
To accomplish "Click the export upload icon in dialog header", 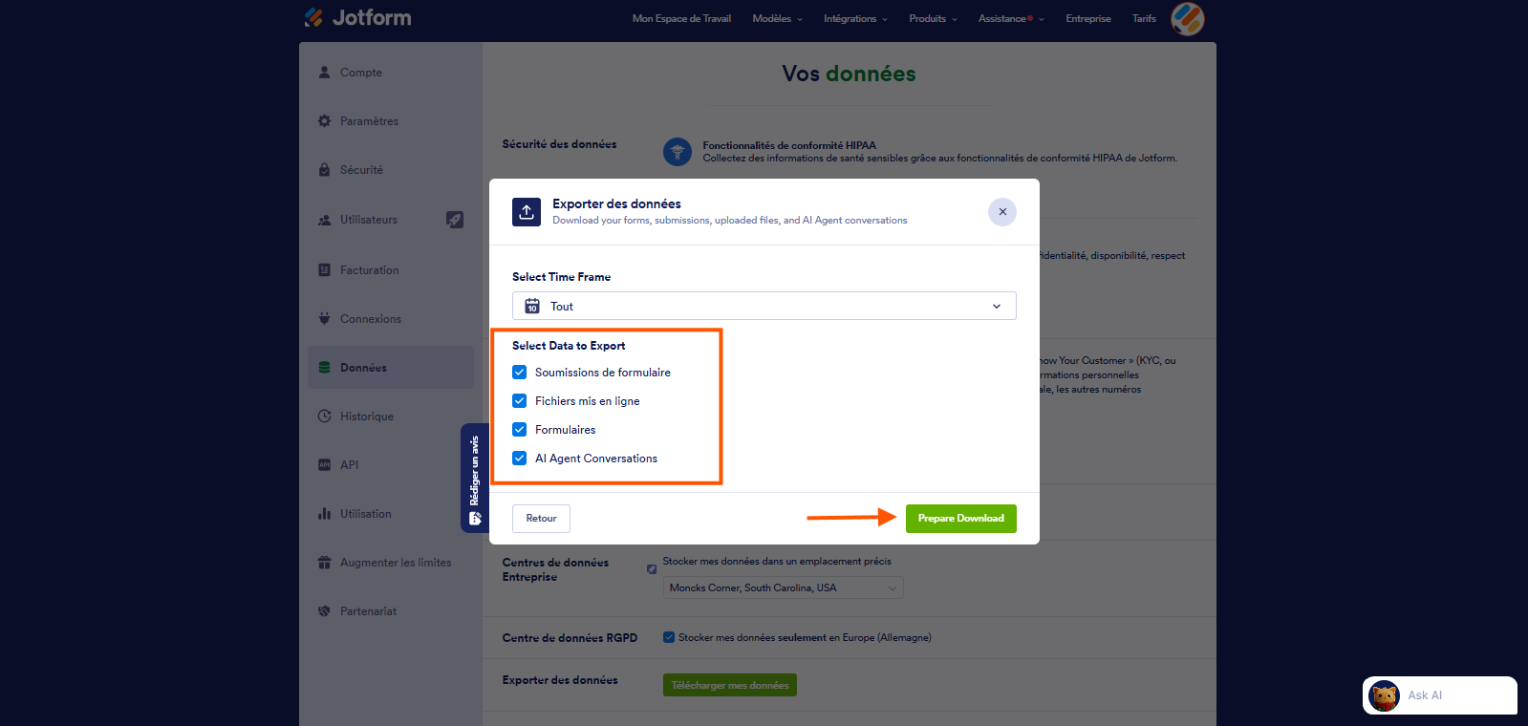I will 527,212.
